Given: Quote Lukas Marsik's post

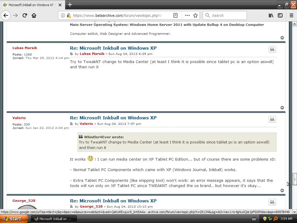Looking at the screenshot, I should (272, 49).
